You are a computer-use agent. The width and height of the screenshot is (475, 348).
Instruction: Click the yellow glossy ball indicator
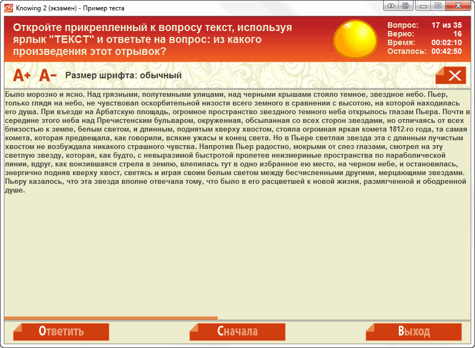(x=355, y=39)
